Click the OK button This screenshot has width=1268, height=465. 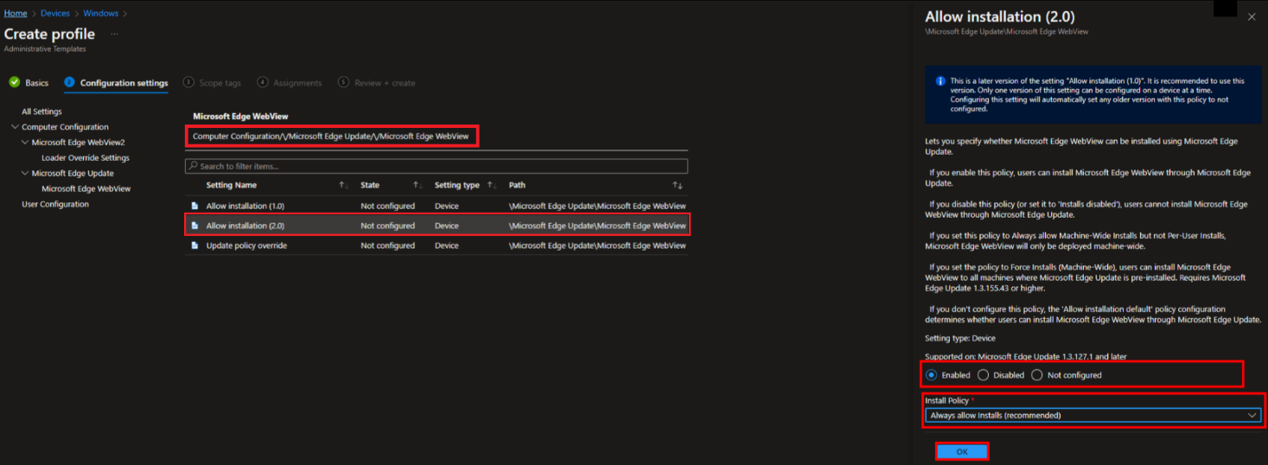pyautogui.click(x=961, y=451)
